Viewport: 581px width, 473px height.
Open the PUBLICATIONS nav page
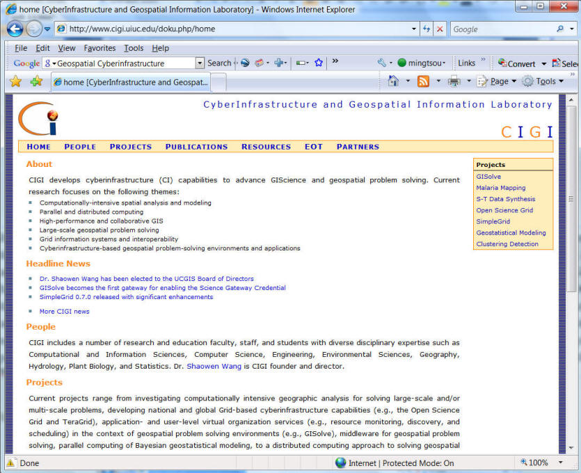click(196, 147)
